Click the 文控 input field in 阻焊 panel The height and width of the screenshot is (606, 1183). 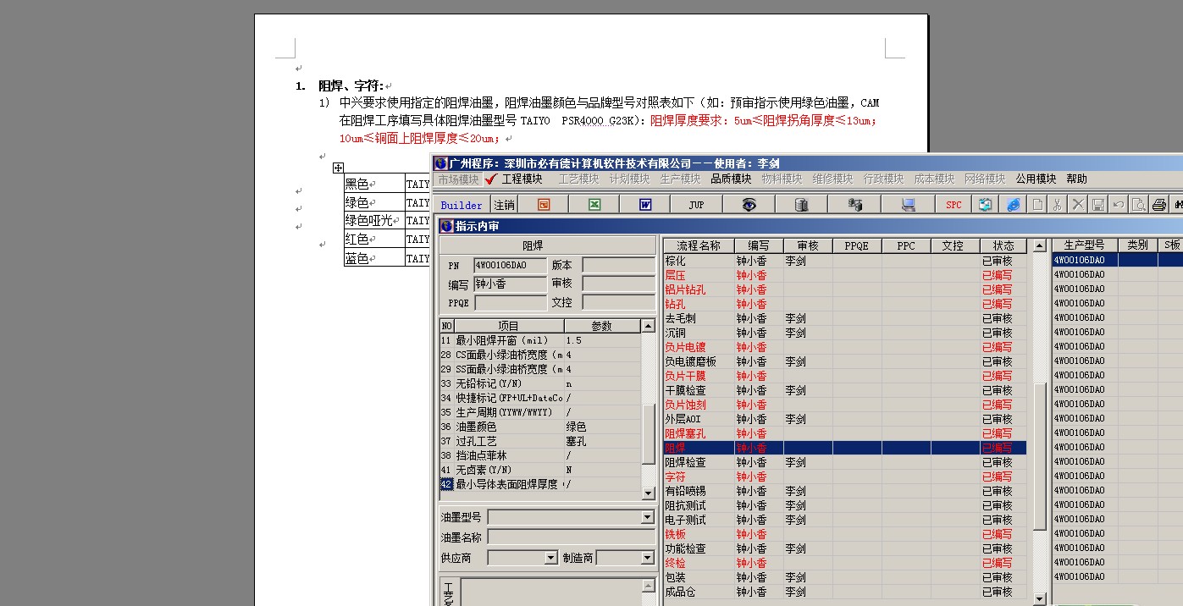[x=618, y=303]
